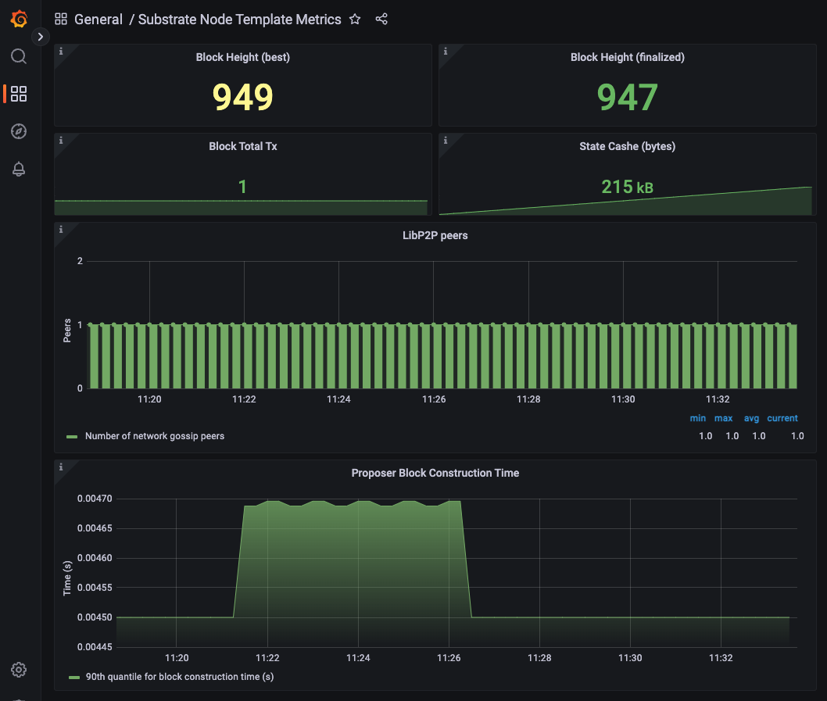The height and width of the screenshot is (701, 827).
Task: Click the 0.00470 y-axis label
Action: tap(95, 499)
